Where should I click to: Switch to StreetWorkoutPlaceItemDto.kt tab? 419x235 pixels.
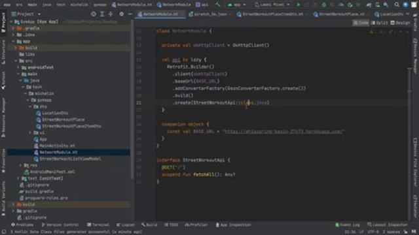272,14
